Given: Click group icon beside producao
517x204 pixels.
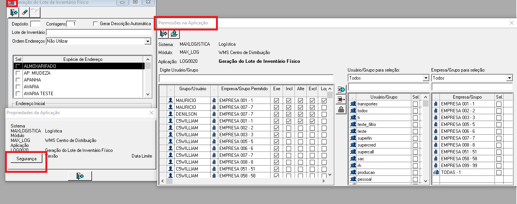Looking at the screenshot, I should [x=353, y=172].
